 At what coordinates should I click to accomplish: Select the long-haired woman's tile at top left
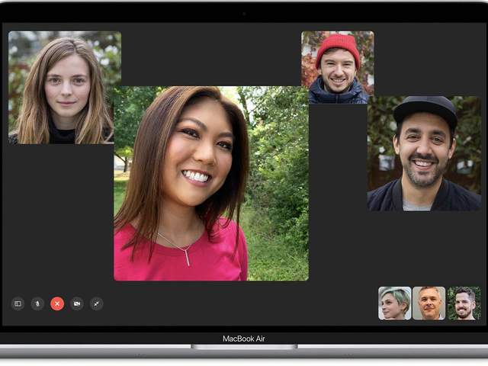click(64, 88)
